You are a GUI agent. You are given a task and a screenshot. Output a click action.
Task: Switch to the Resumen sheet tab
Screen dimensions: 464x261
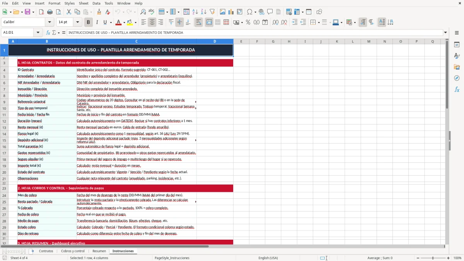99,251
